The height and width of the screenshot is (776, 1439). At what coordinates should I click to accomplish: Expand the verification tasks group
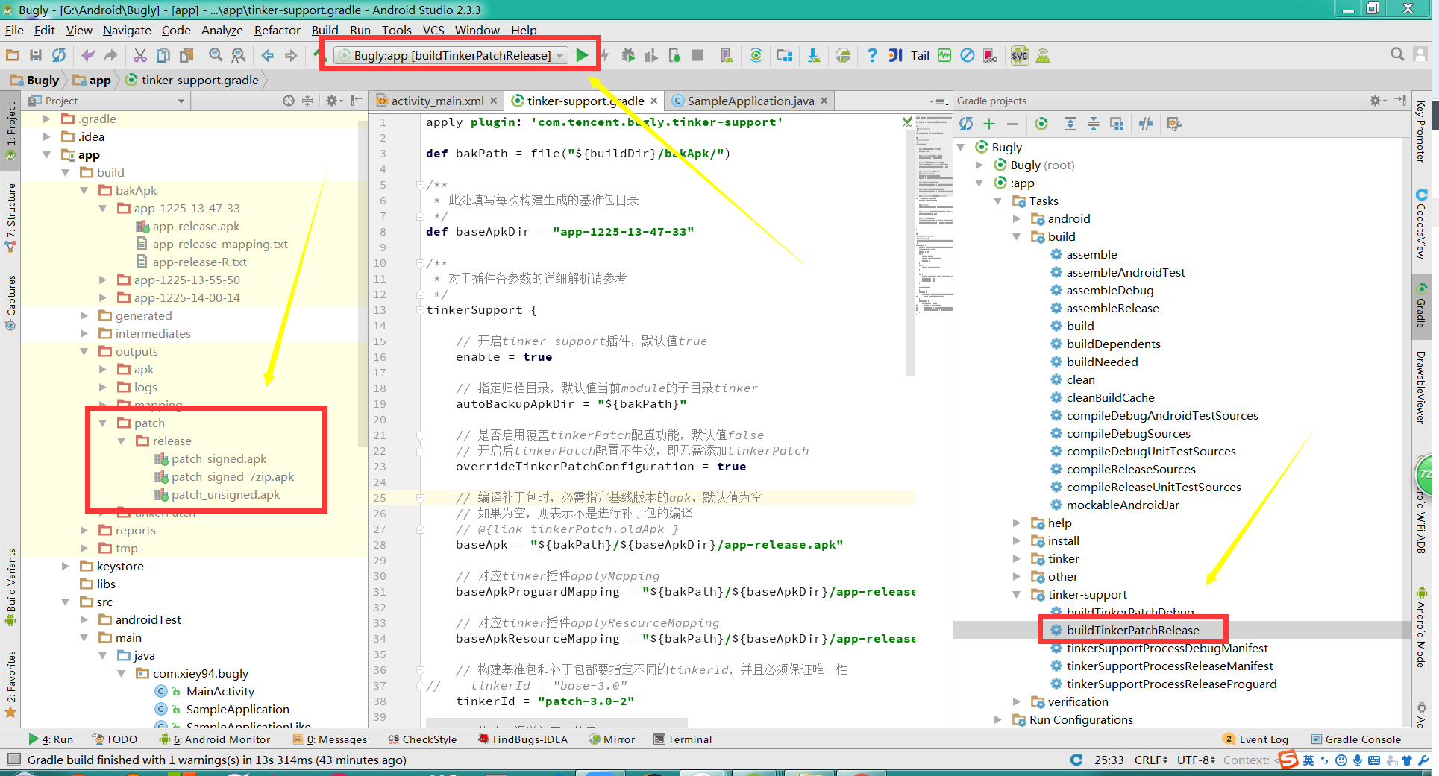1016,702
